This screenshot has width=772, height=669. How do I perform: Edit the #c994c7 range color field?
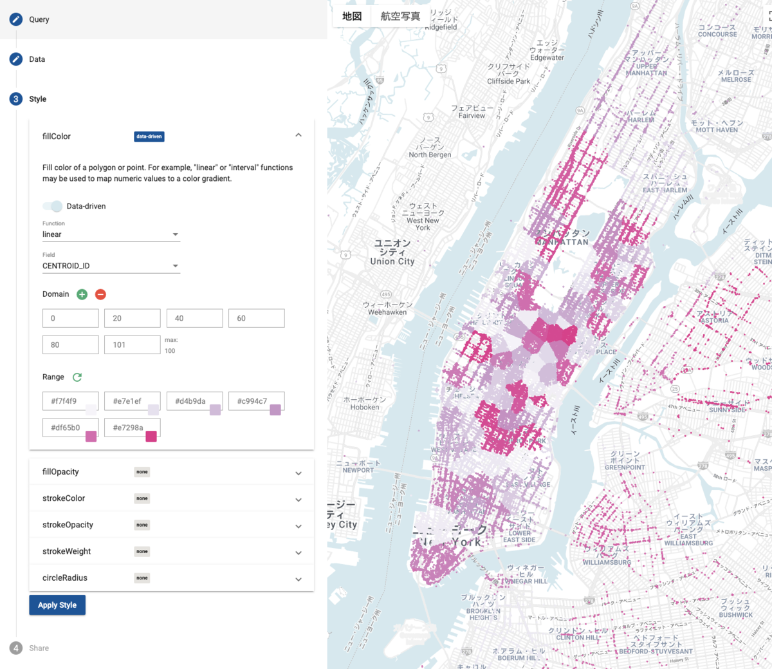pyautogui.click(x=257, y=401)
